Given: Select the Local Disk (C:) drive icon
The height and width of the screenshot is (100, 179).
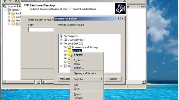Looking at the screenshot, I should click(65, 43).
